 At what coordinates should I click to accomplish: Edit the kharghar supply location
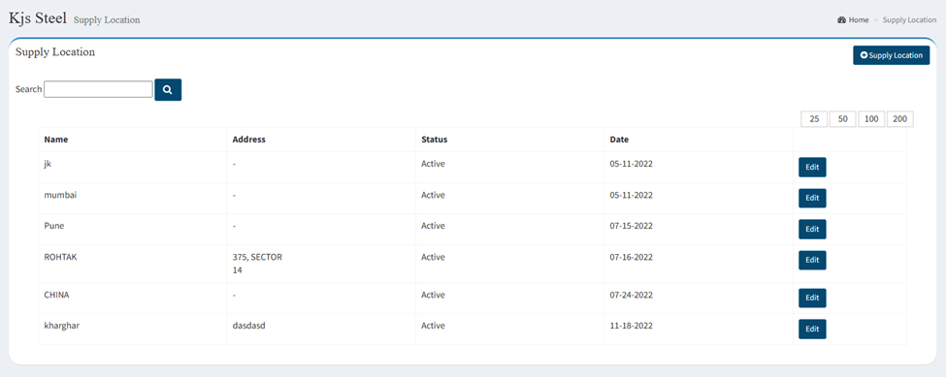(812, 330)
